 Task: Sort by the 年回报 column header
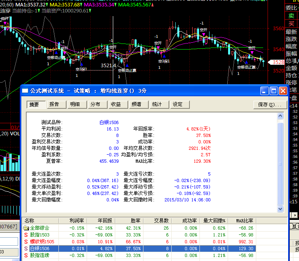(101, 221)
